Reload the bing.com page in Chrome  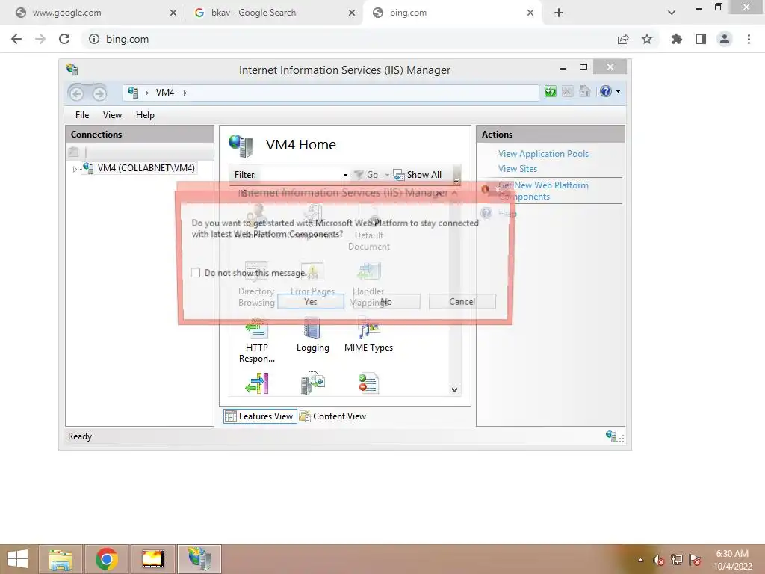64,39
